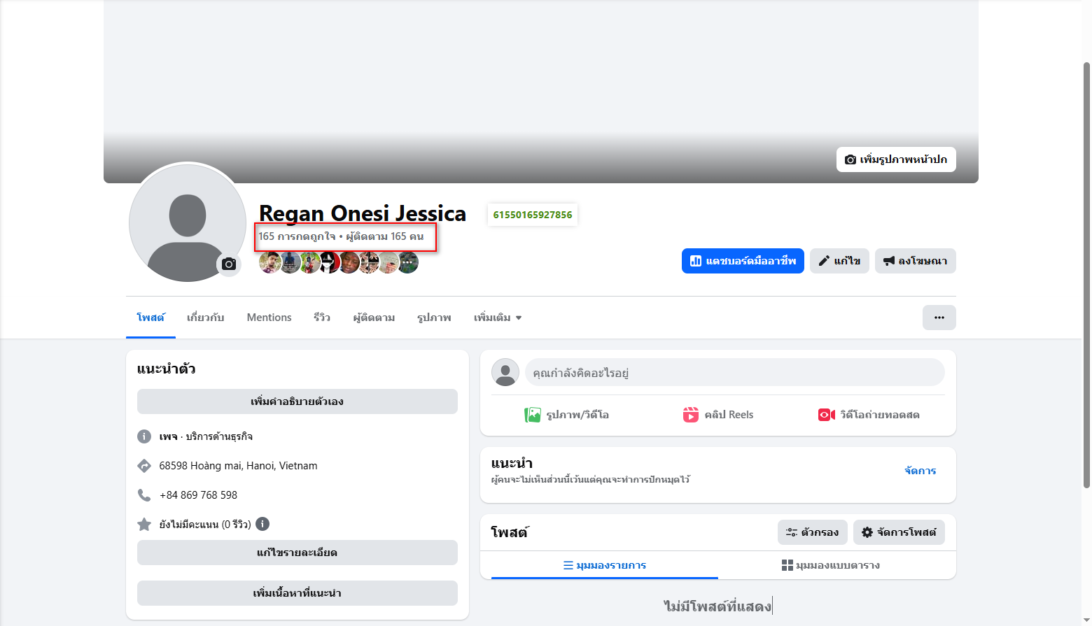The image size is (1092, 626).
Task: Switch to มุมมองแบบตาราง grid view
Action: [x=831, y=565]
